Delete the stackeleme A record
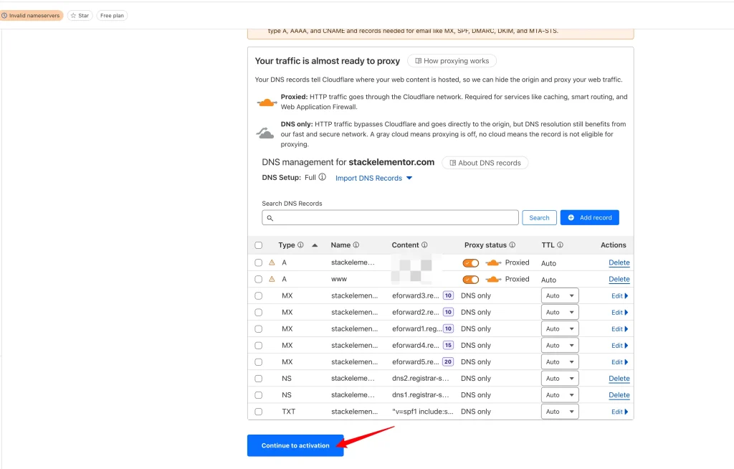The width and height of the screenshot is (734, 469). (x=619, y=263)
